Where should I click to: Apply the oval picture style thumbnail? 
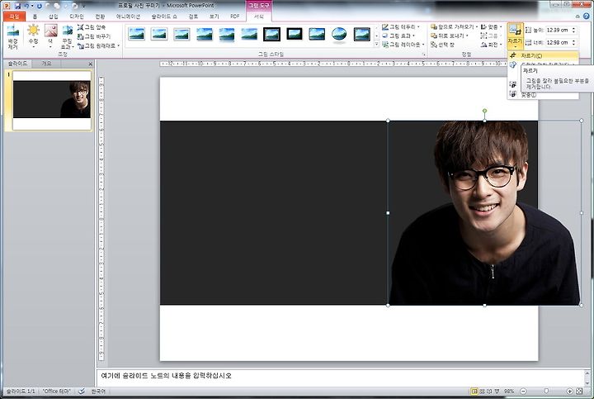[339, 34]
